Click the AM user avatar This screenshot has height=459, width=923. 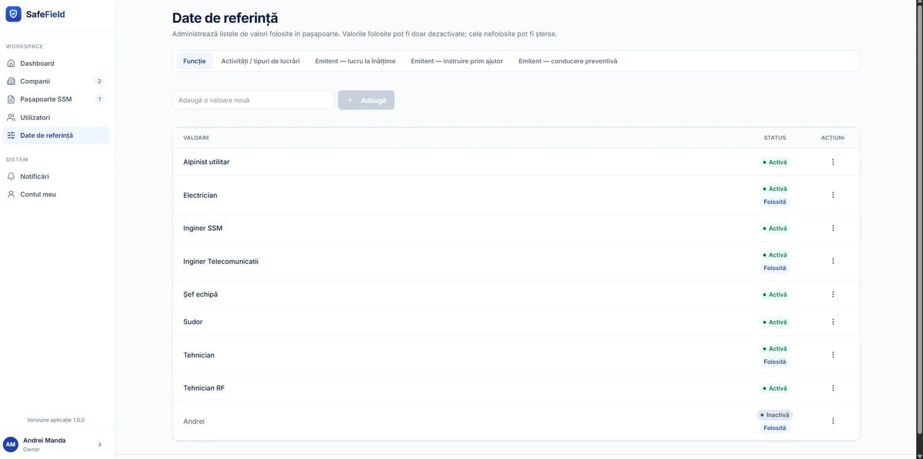pos(10,444)
